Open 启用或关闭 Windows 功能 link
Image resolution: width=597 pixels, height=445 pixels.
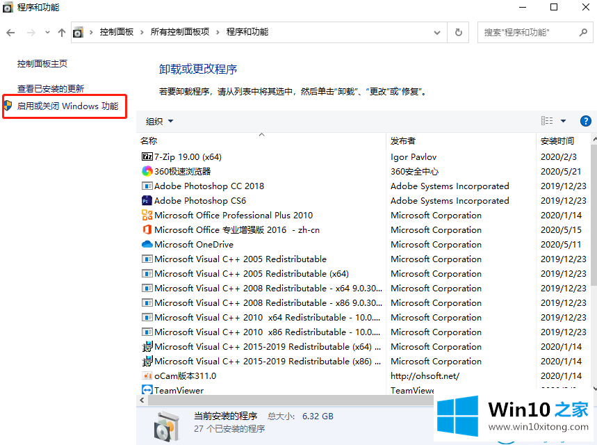pos(68,106)
